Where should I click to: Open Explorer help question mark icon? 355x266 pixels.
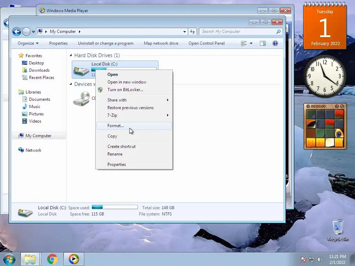(275, 43)
